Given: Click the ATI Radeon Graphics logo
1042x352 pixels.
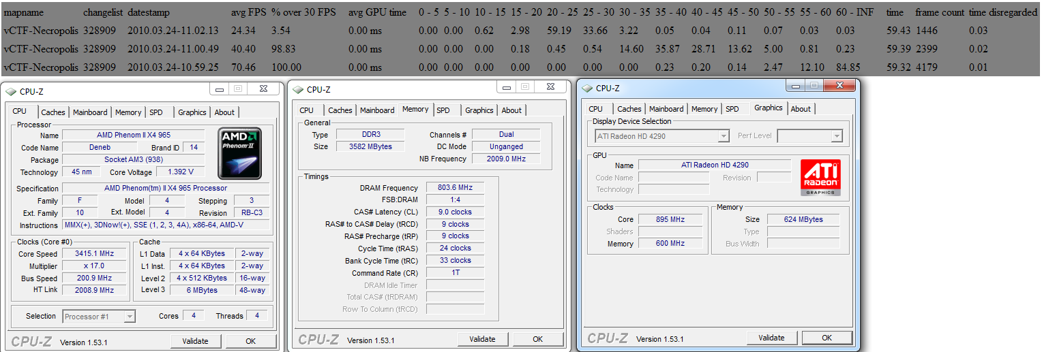Looking at the screenshot, I should point(820,178).
